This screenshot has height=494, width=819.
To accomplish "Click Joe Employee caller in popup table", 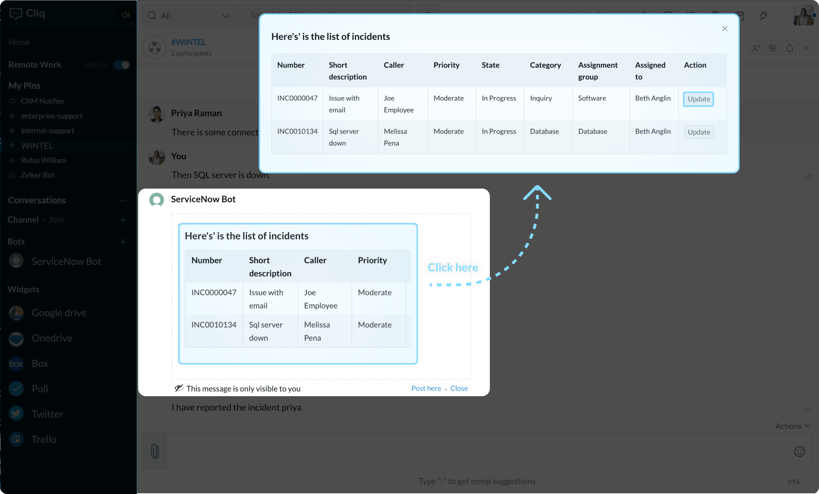I will pyautogui.click(x=399, y=104).
